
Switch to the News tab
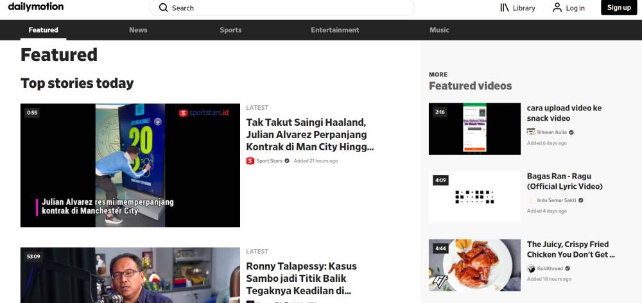tap(138, 30)
